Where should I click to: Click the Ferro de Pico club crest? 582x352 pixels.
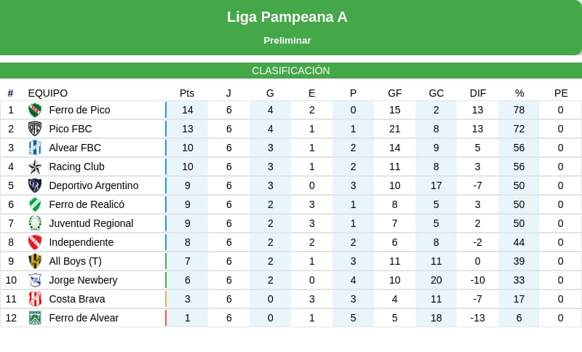(x=35, y=110)
